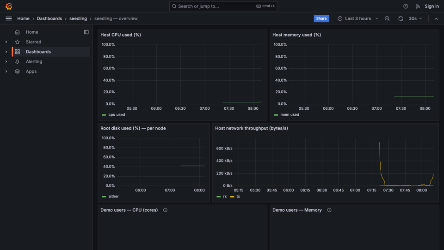The height and width of the screenshot is (250, 444).
Task: Toggle the aither legend series
Action: [114, 196]
